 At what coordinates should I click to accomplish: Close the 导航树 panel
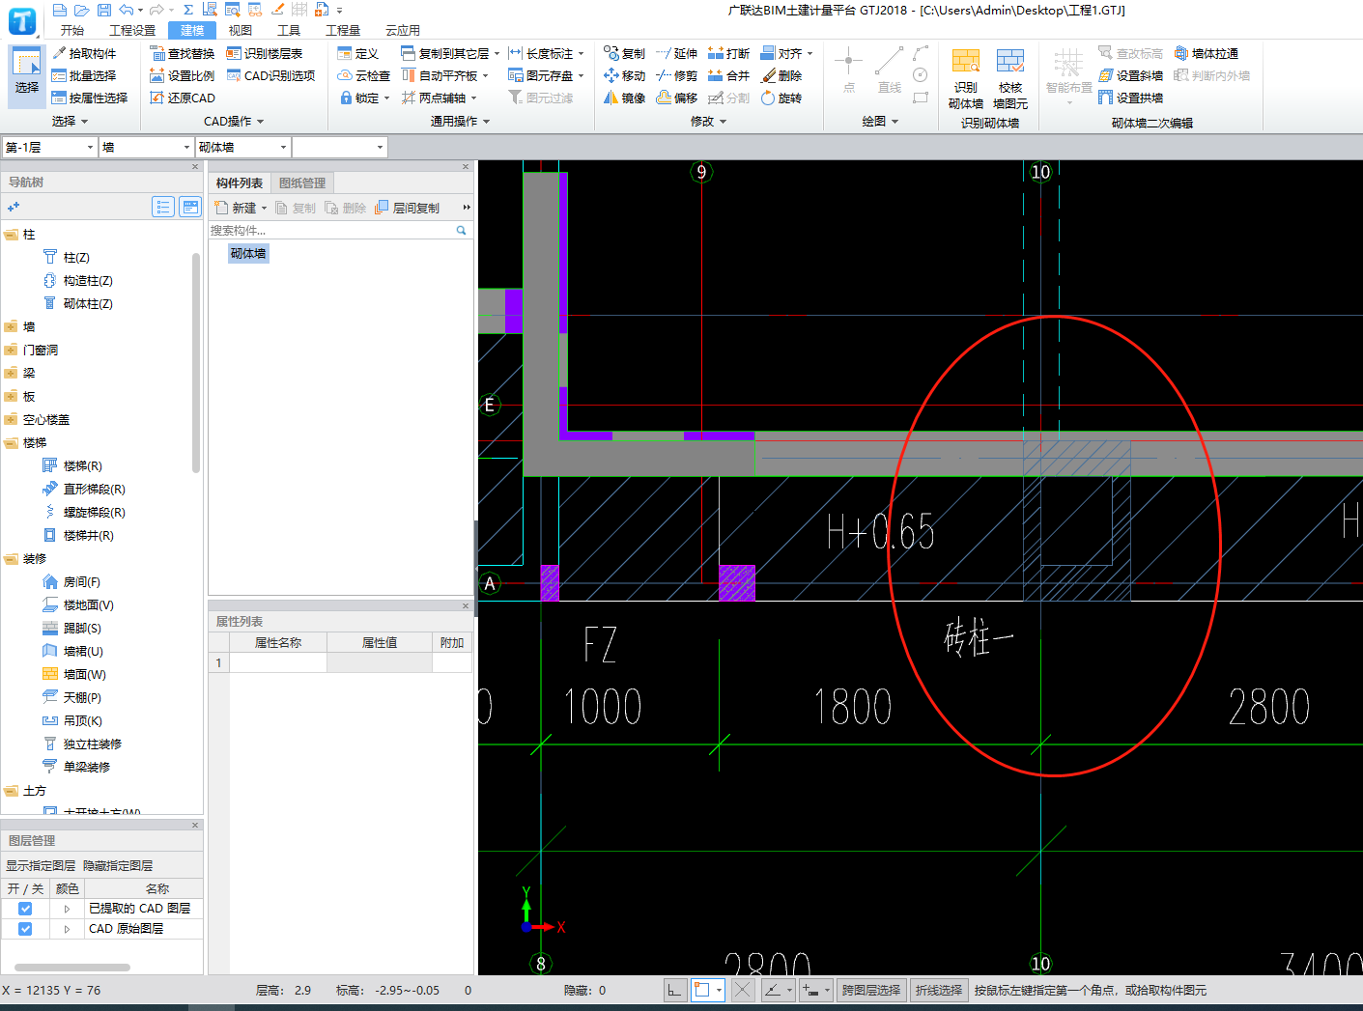click(x=195, y=167)
